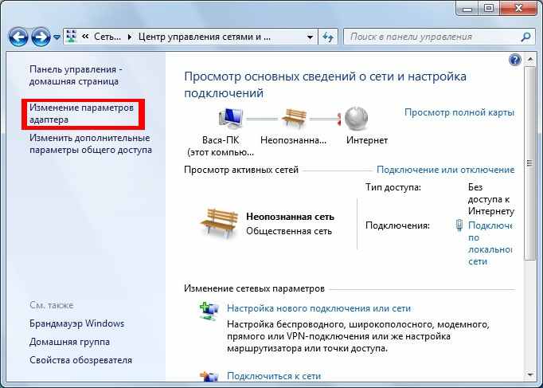
Task: Open 'Подключение или отключение' link
Action: [445, 170]
